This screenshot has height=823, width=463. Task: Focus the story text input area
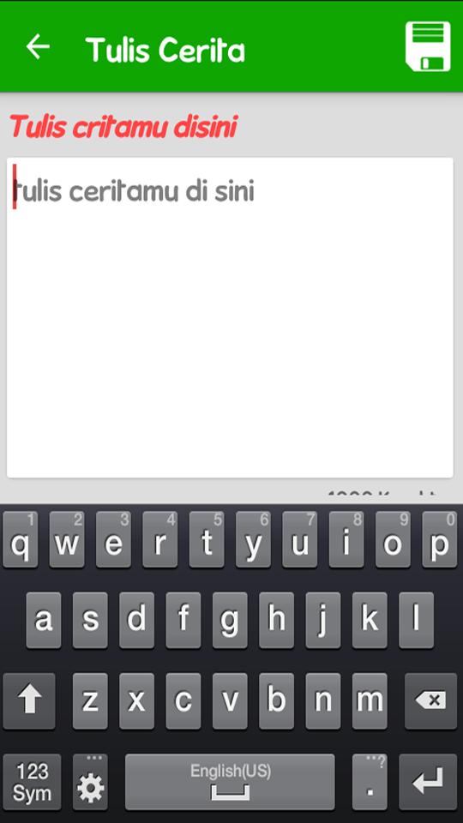tap(230, 317)
